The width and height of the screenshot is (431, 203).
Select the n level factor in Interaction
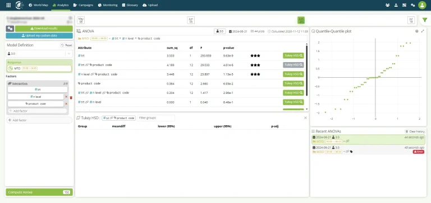point(36,97)
